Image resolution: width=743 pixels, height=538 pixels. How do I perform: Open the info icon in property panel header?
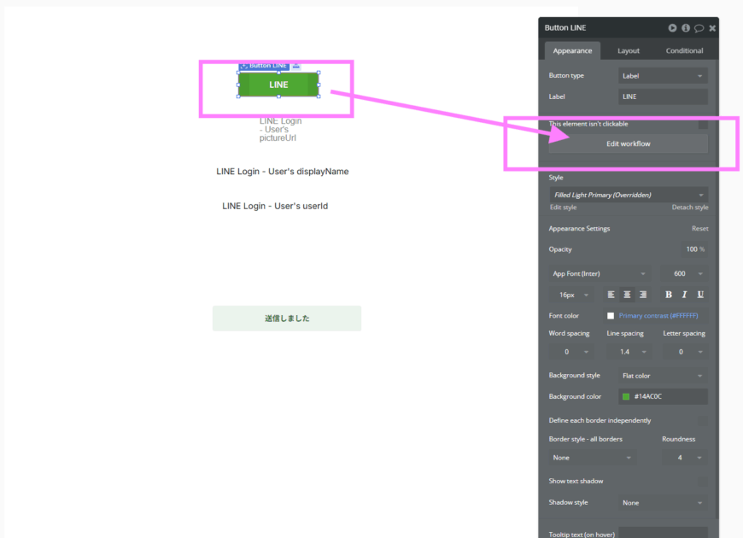[686, 28]
